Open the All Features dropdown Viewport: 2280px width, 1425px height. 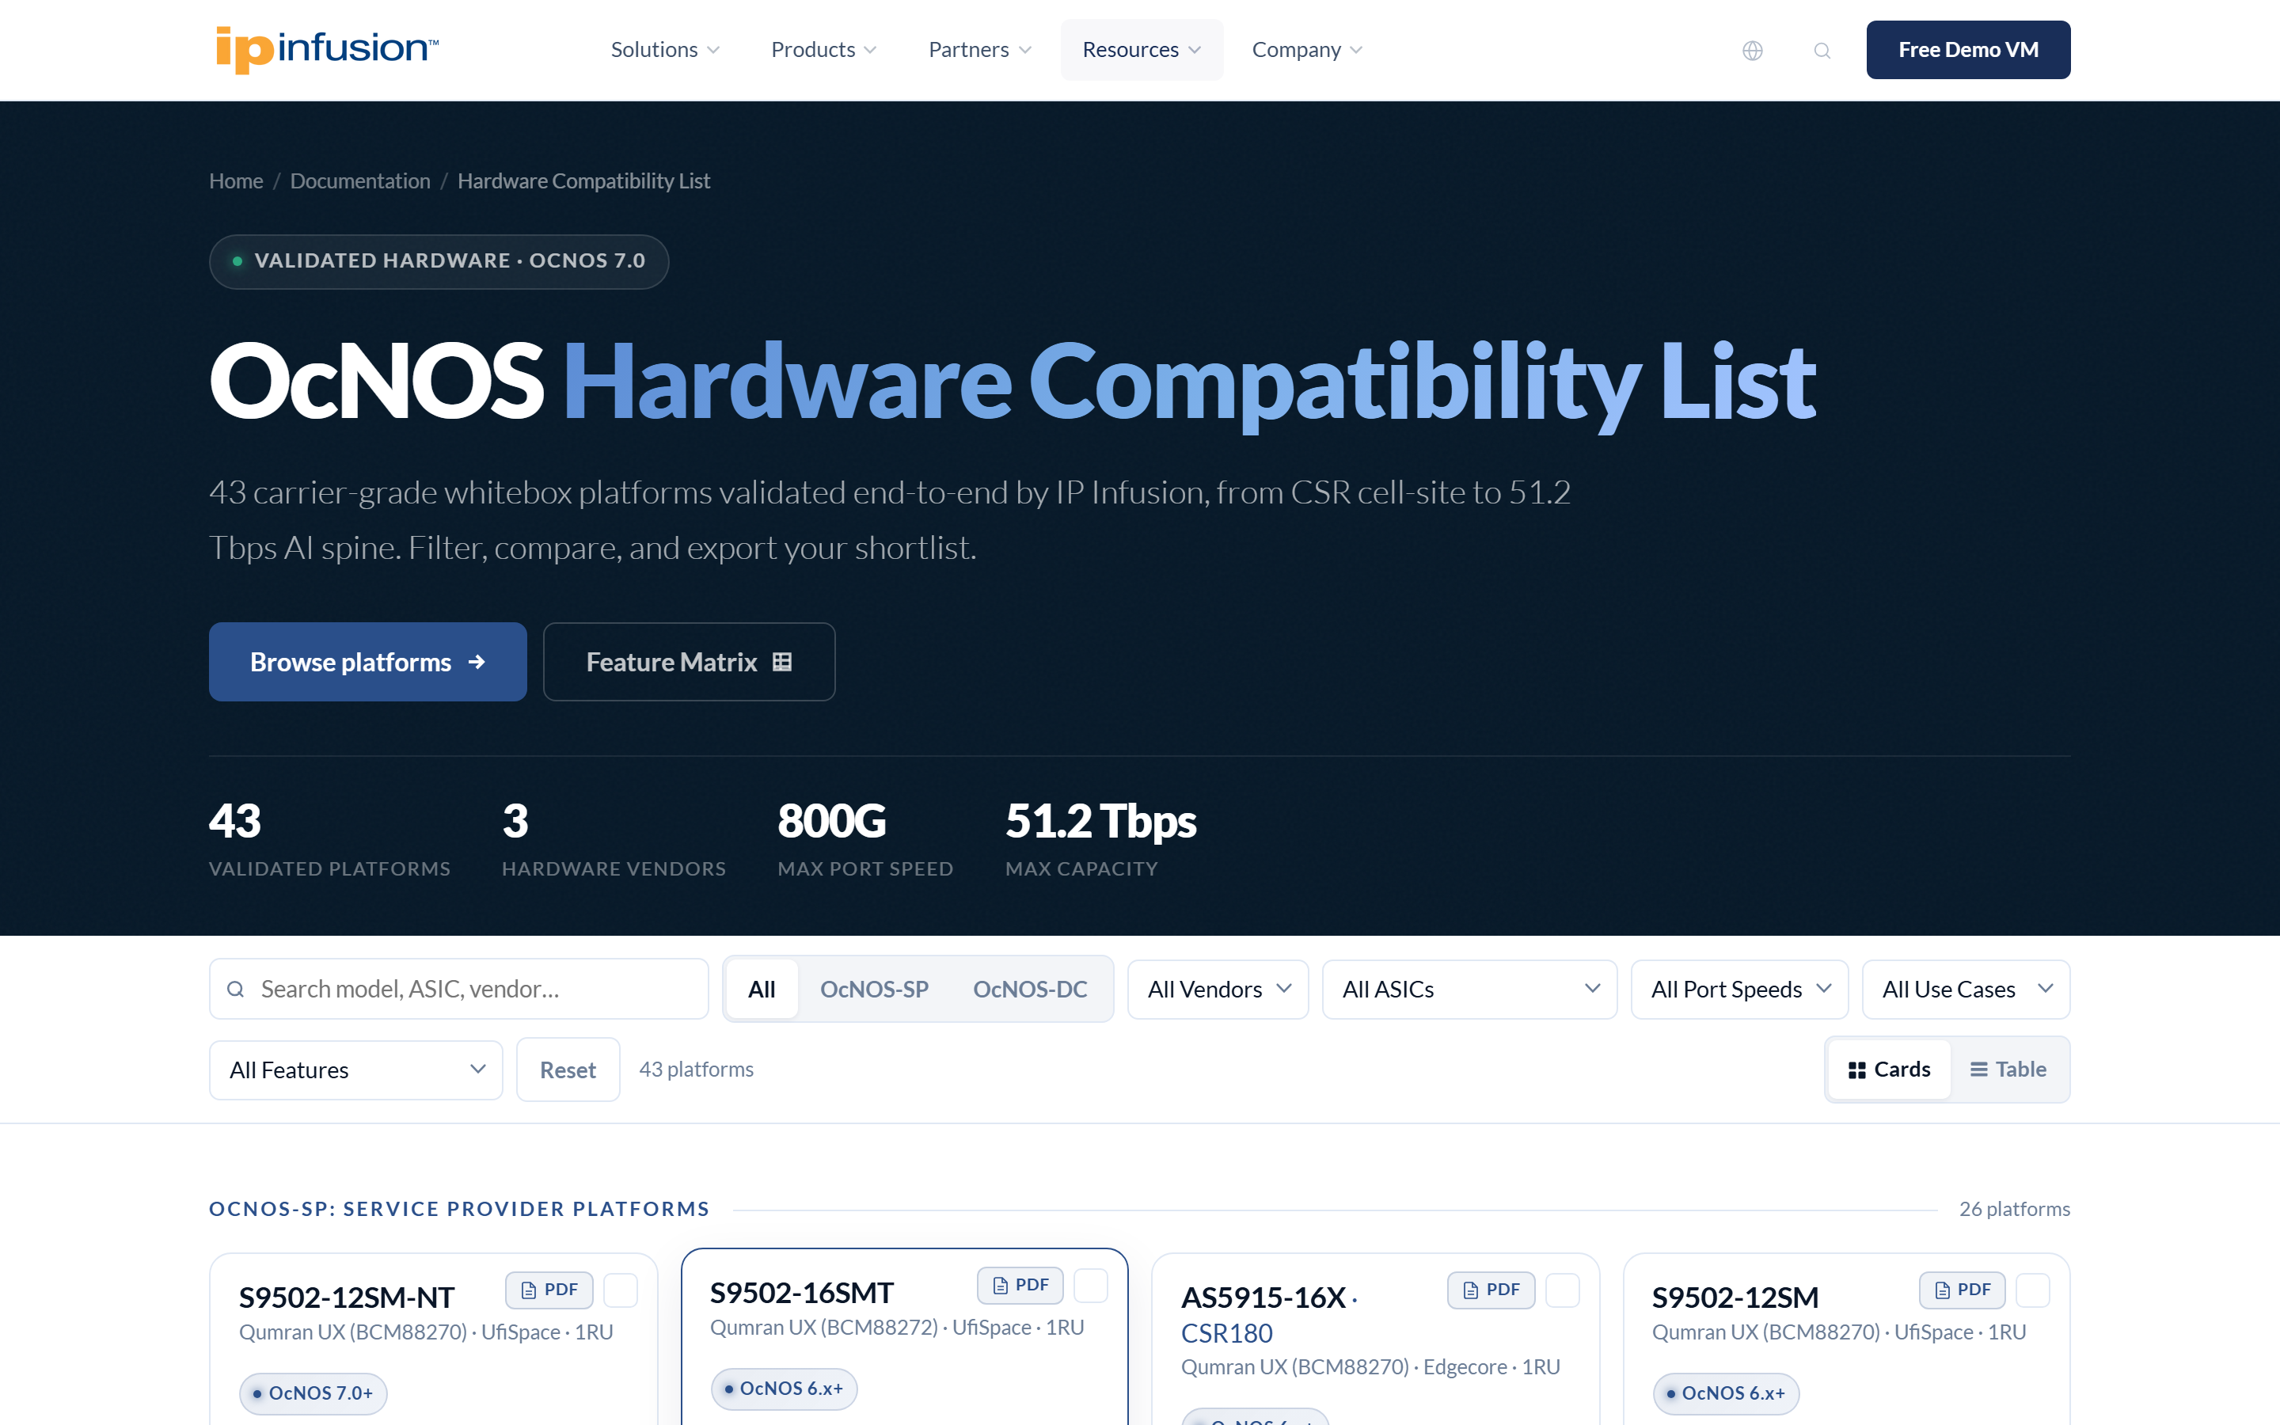356,1070
